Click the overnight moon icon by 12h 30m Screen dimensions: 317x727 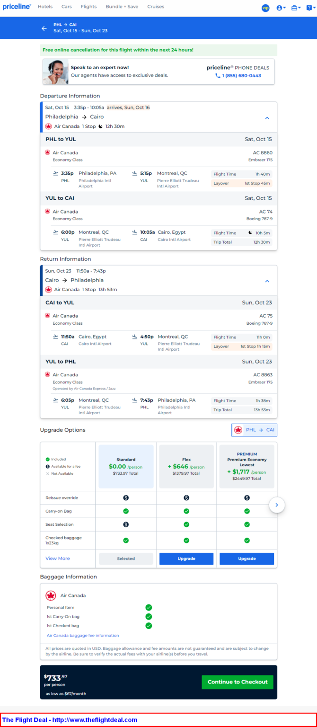click(x=100, y=126)
